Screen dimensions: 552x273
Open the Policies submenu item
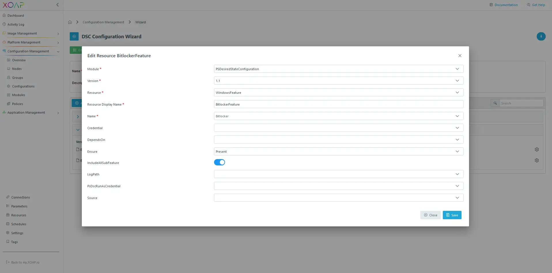[x=18, y=104]
